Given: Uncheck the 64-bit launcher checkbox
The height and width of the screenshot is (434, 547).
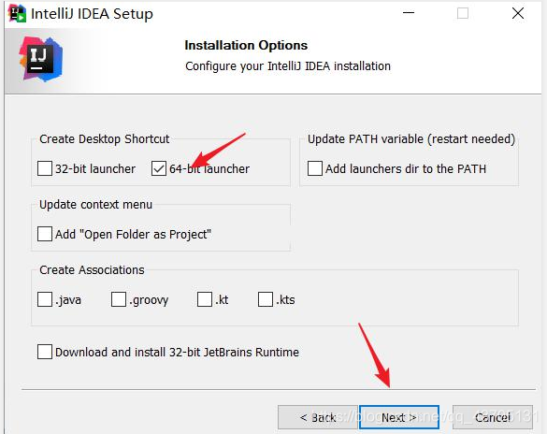Looking at the screenshot, I should 159,168.
